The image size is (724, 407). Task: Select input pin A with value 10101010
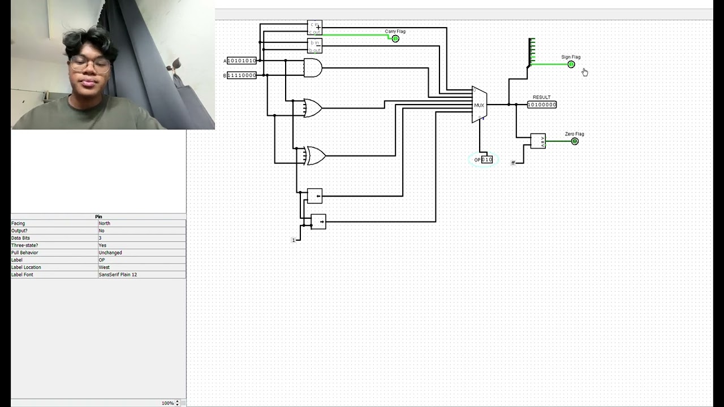pos(242,60)
